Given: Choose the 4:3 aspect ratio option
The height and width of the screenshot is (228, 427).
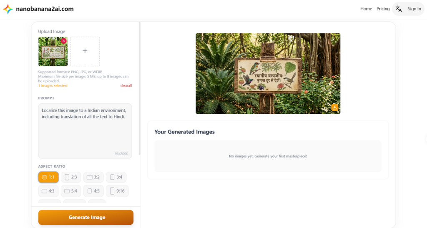Looking at the screenshot, I should coord(48,191).
